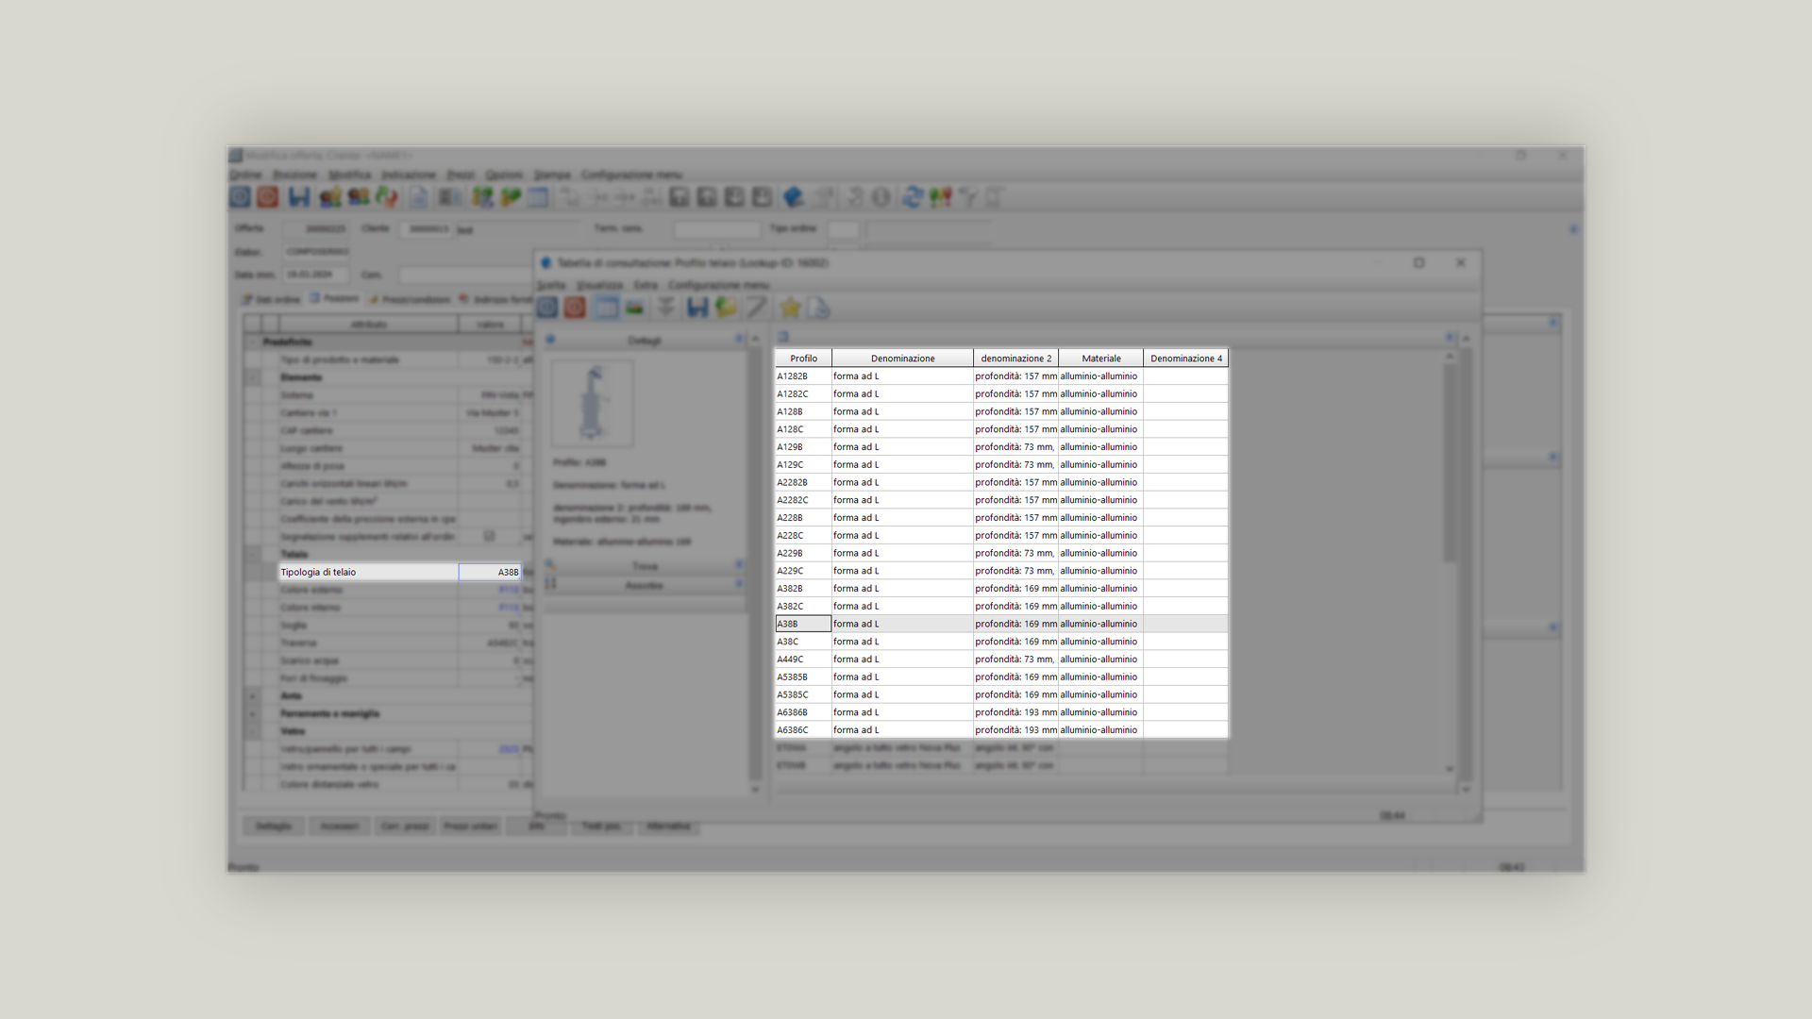Image resolution: width=1812 pixels, height=1019 pixels.
Task: Click the save disk icon in lookup toolbar
Action: pyautogui.click(x=697, y=308)
